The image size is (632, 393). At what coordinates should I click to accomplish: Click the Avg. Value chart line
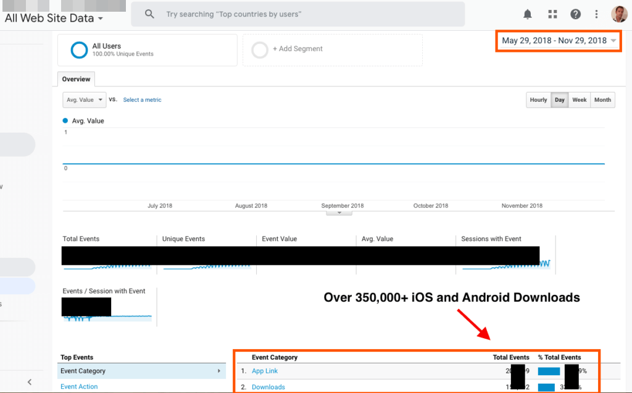click(x=334, y=163)
